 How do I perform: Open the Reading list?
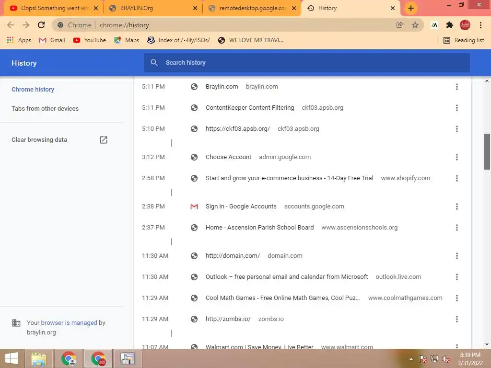point(464,40)
